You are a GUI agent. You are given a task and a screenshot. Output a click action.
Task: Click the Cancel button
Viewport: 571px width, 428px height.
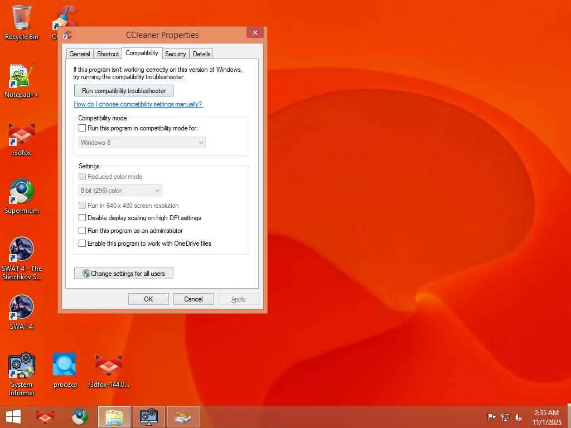click(193, 299)
